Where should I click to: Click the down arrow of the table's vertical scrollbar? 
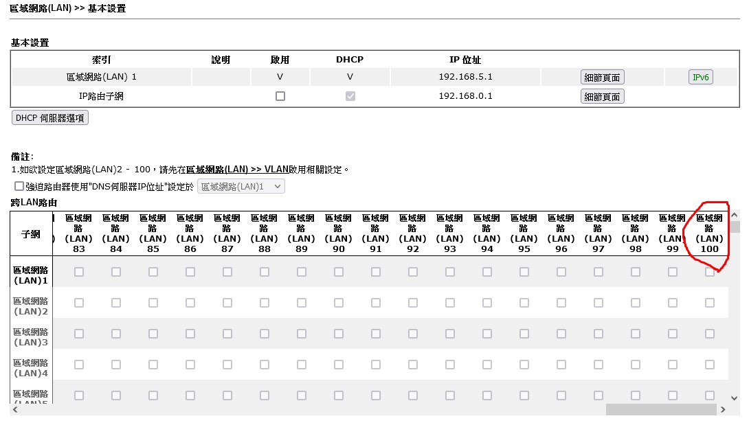[x=735, y=398]
